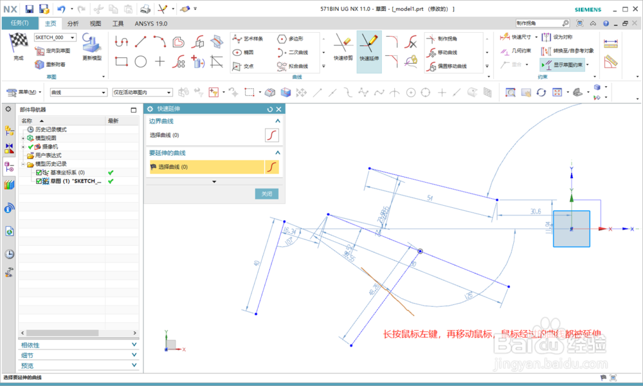Select the Chamfer tool
Viewport: 643px width, 386px height.
tap(392, 62)
